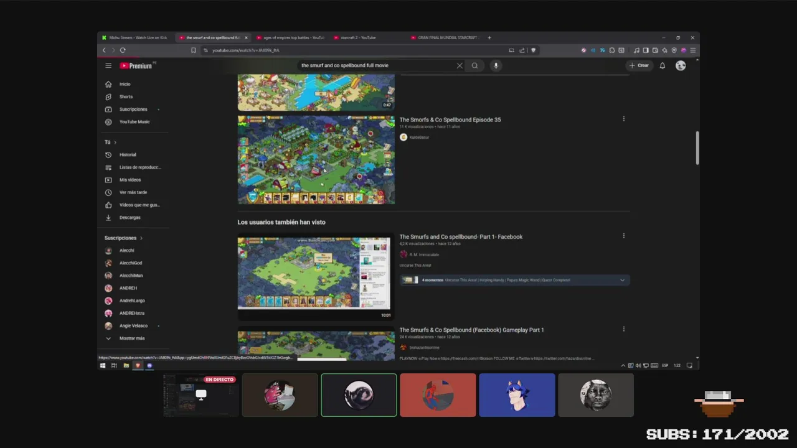Click the browser address bar URL
797x448 pixels.
[245, 50]
